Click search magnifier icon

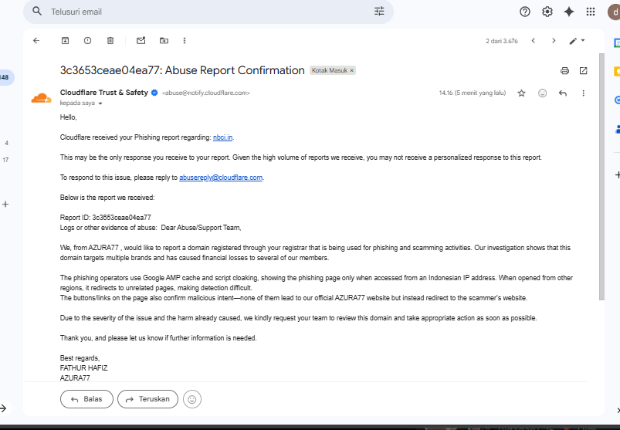[37, 12]
